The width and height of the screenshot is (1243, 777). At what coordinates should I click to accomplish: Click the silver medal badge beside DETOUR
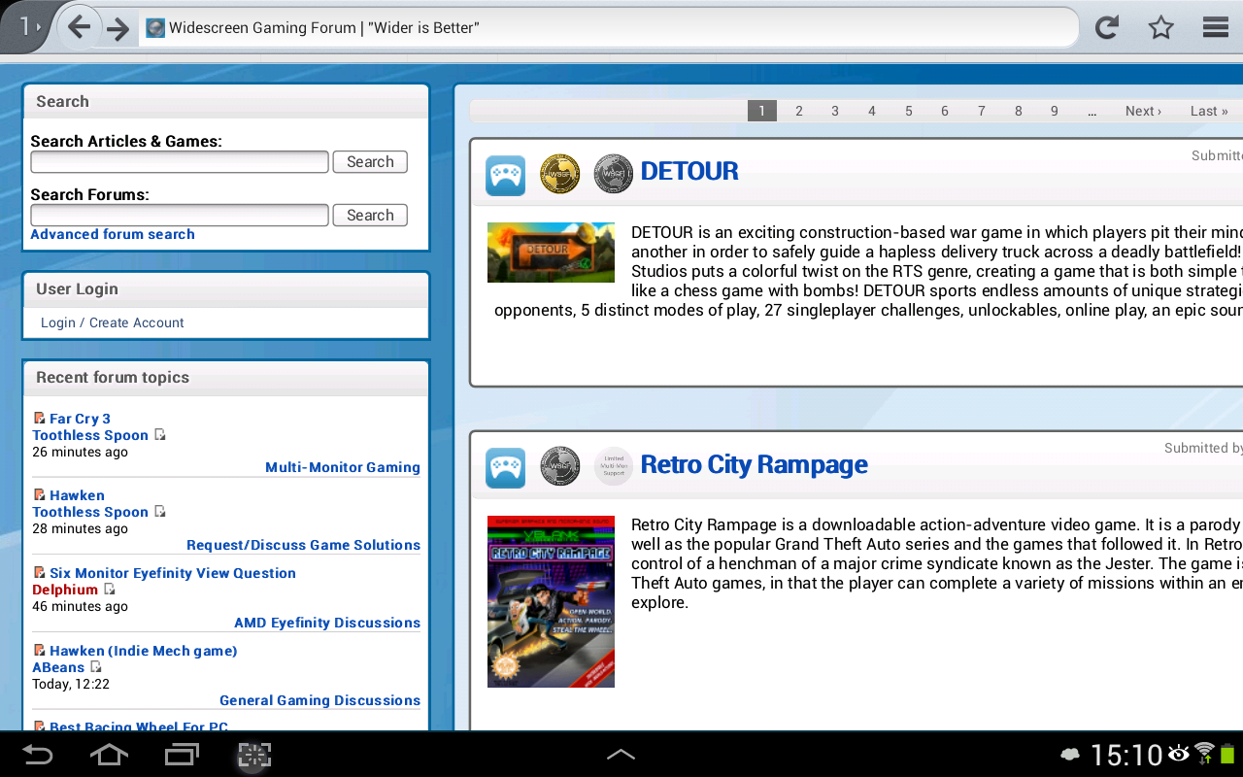[x=614, y=175]
